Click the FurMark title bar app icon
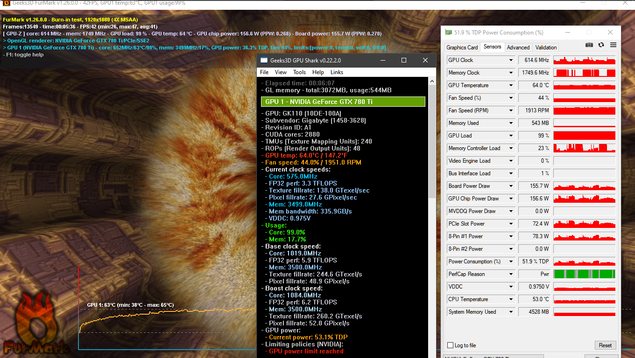635x358 pixels. [7, 3]
